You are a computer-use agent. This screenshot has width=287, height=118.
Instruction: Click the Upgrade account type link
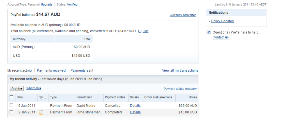click(x=47, y=4)
